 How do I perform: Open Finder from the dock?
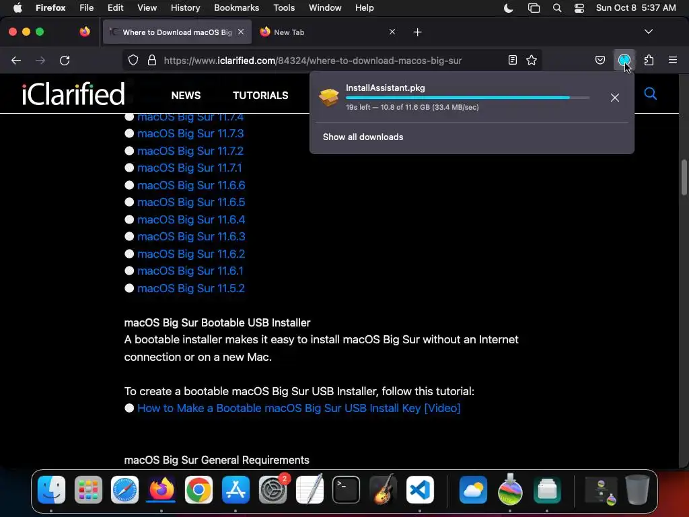[51, 489]
